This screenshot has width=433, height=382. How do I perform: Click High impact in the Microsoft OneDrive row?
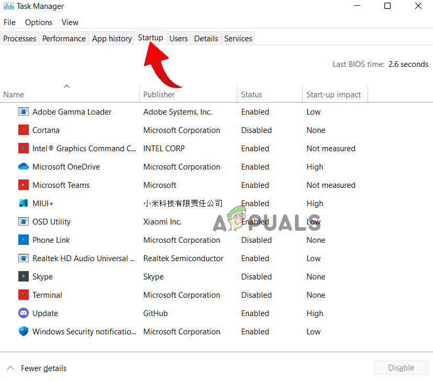315,167
